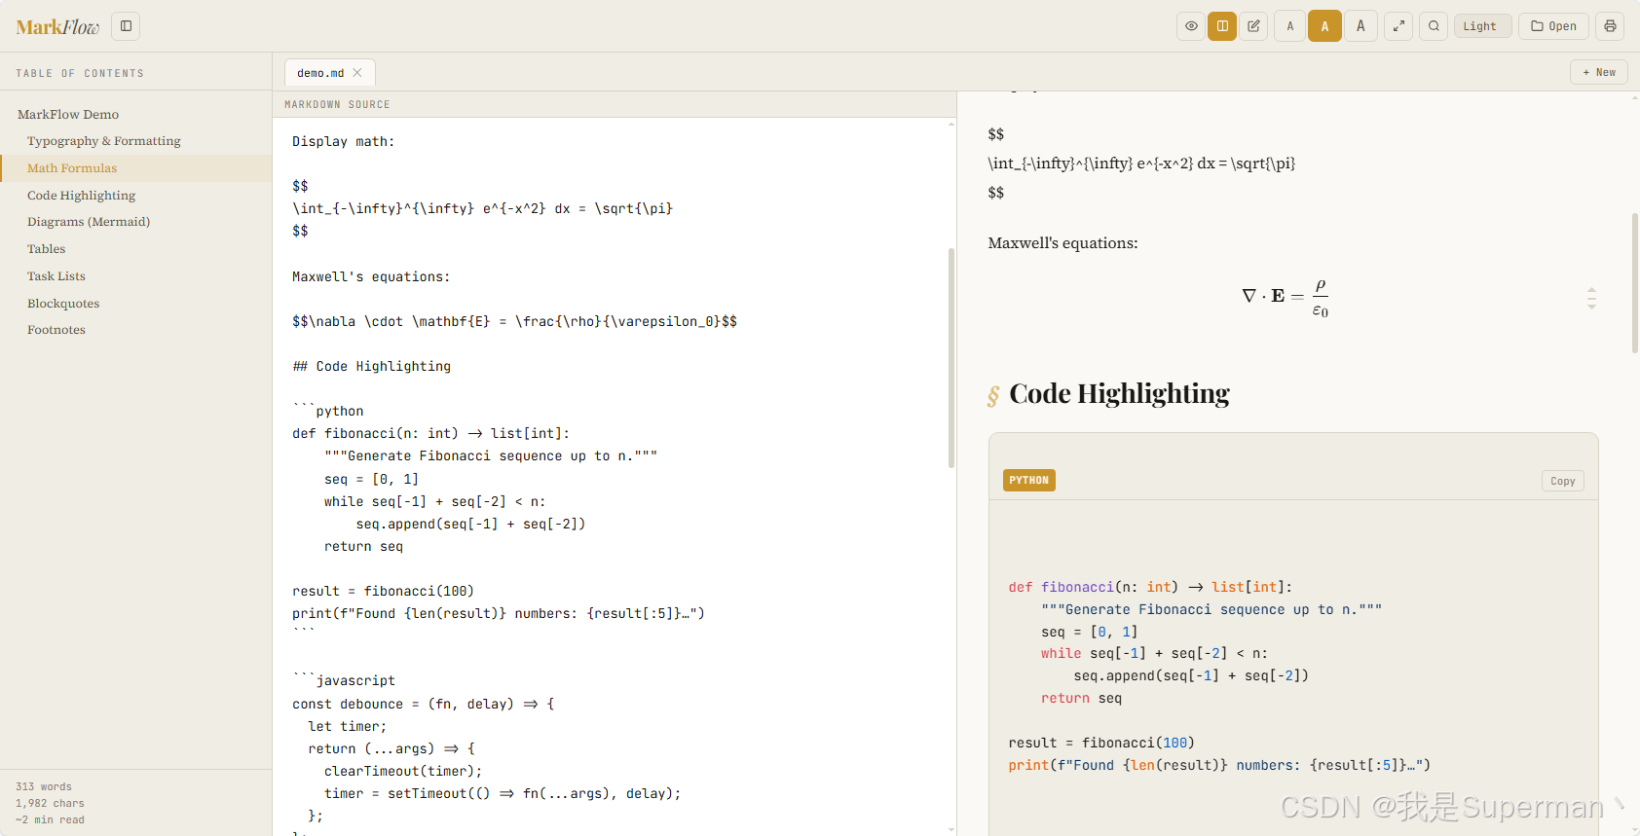Switch to editor-only mode
Screen dimensions: 1640x836
click(x=1254, y=26)
